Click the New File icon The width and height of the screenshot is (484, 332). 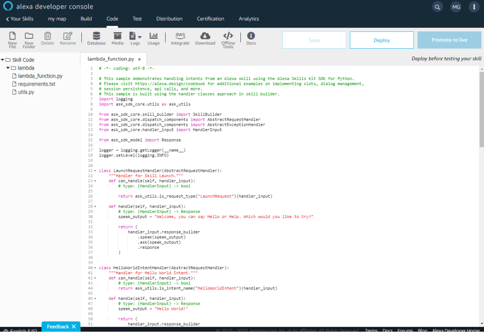tap(12, 36)
